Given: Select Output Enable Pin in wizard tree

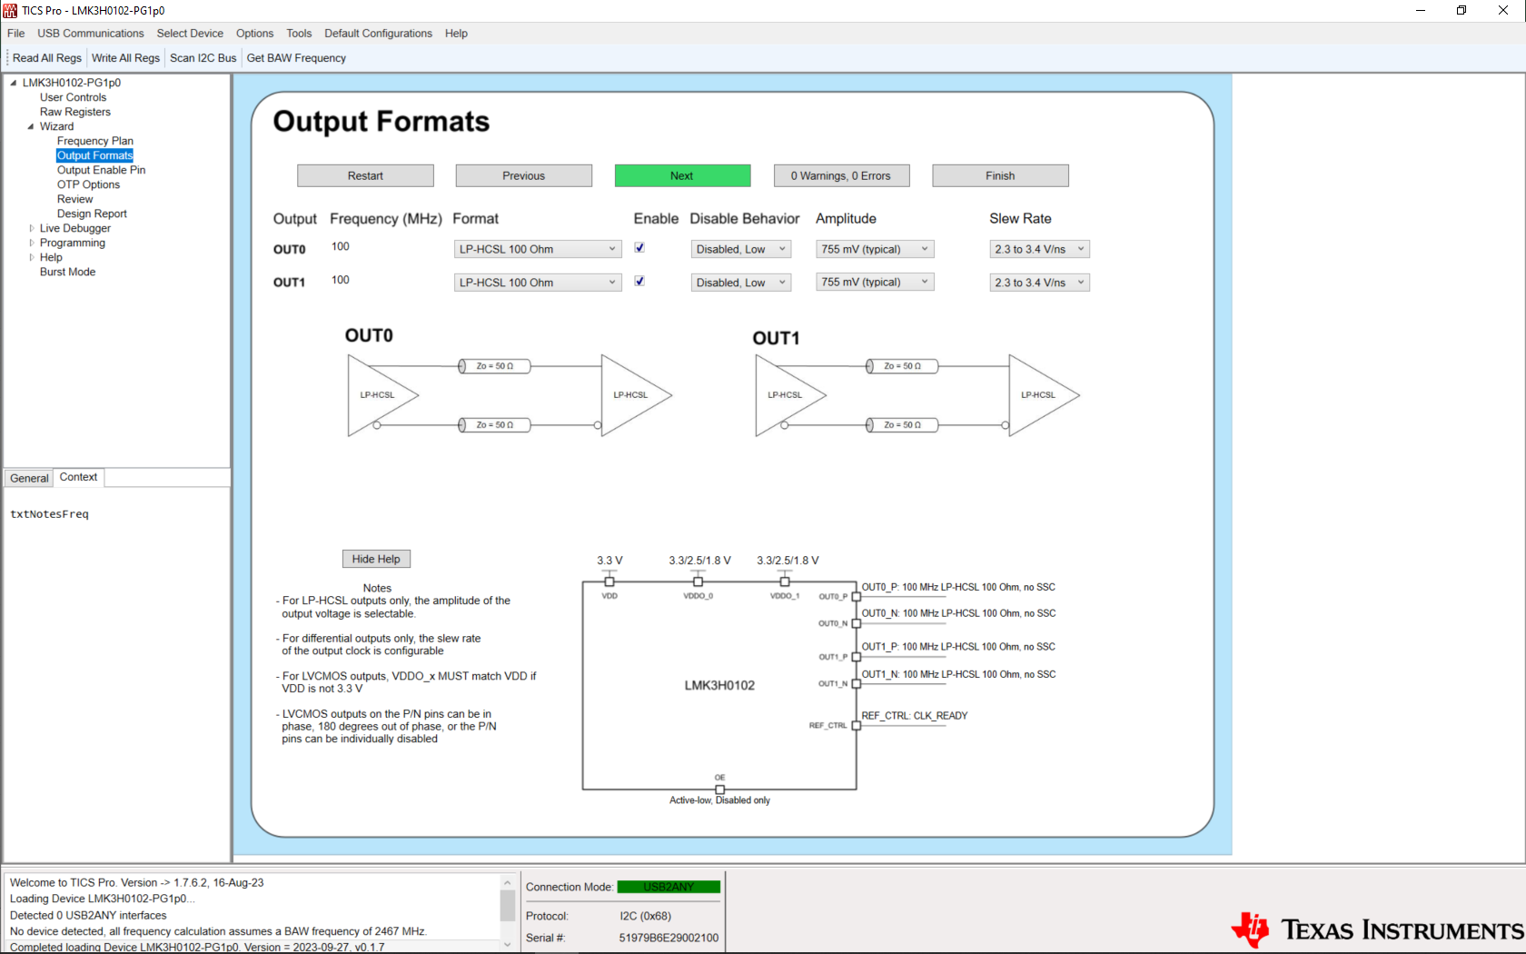Looking at the screenshot, I should click(101, 170).
